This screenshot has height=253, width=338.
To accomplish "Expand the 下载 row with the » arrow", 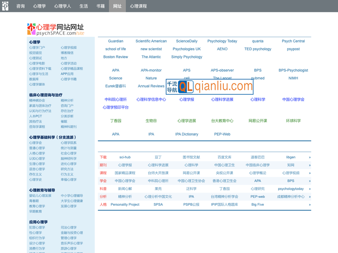I will click(309, 157).
